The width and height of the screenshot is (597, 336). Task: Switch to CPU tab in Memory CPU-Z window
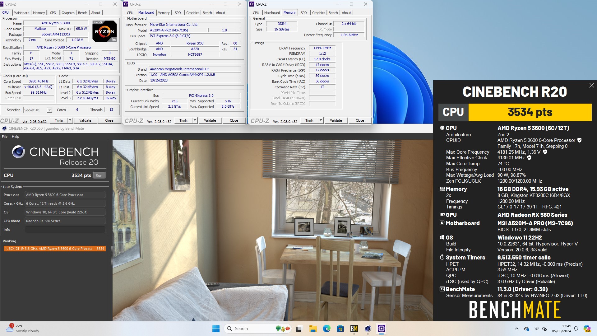click(x=256, y=13)
